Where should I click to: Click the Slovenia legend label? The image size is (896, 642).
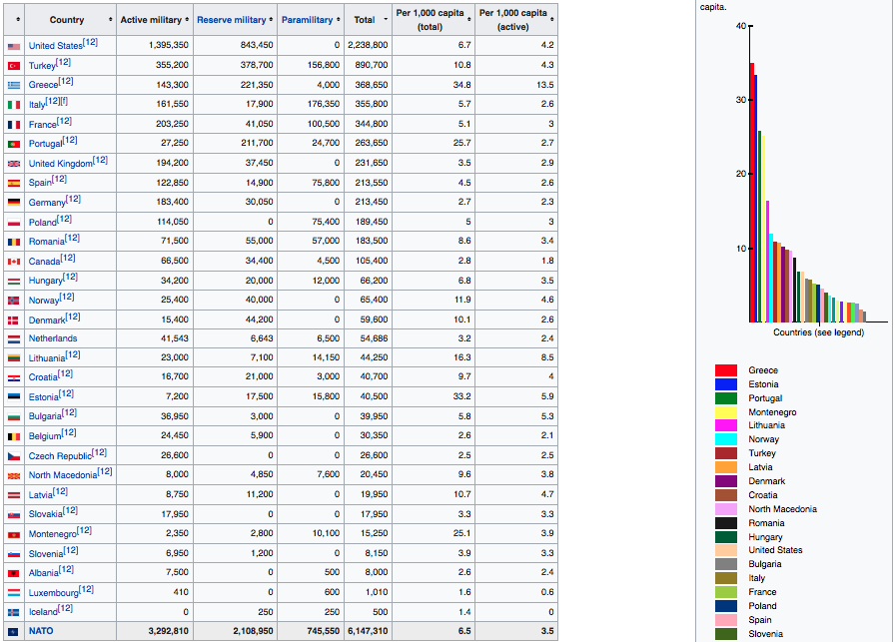coord(766,634)
